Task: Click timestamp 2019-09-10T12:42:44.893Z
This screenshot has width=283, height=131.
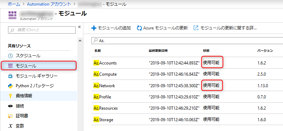Action: pos(174,63)
